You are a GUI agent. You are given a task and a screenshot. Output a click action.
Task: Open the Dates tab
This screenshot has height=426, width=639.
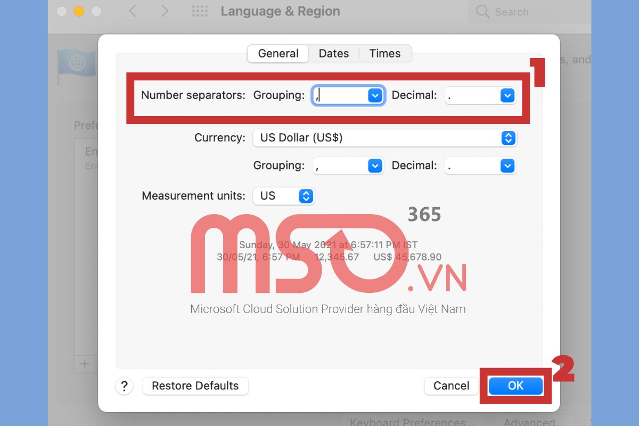pyautogui.click(x=334, y=53)
